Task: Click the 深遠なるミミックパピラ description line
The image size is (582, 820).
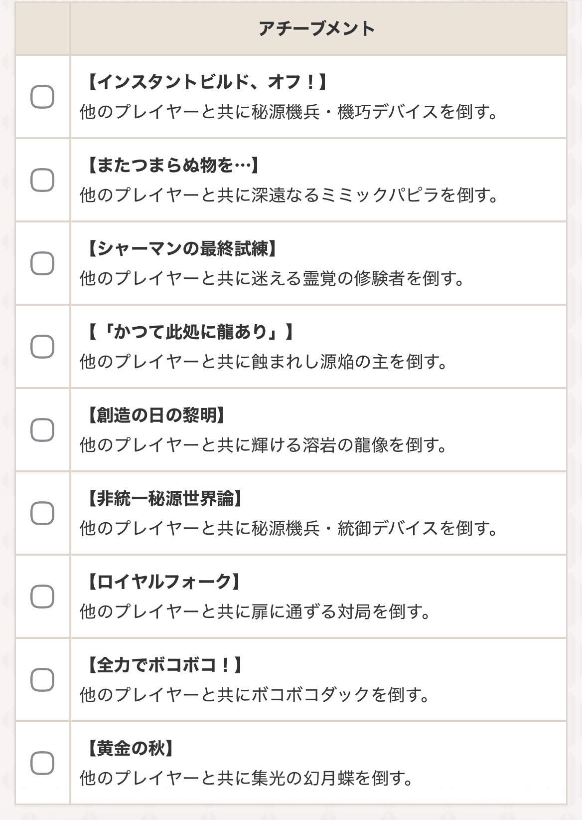Action: coord(289,195)
